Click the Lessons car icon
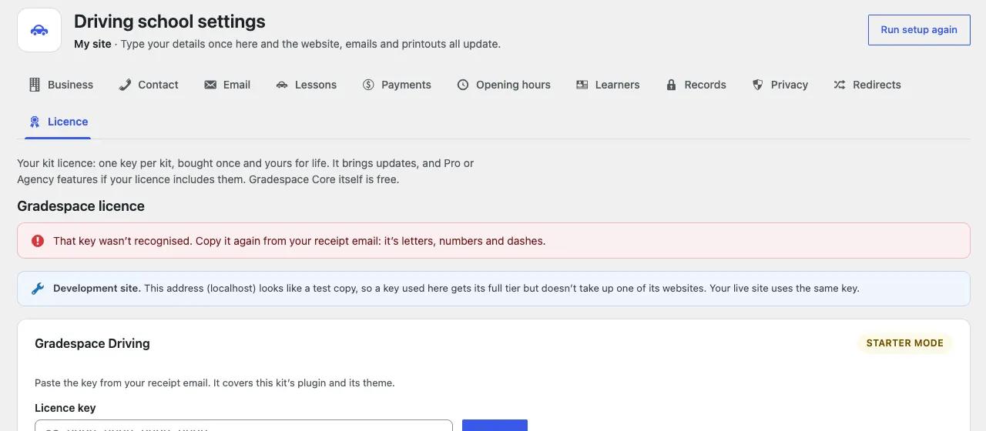986x431 pixels. coord(282,85)
